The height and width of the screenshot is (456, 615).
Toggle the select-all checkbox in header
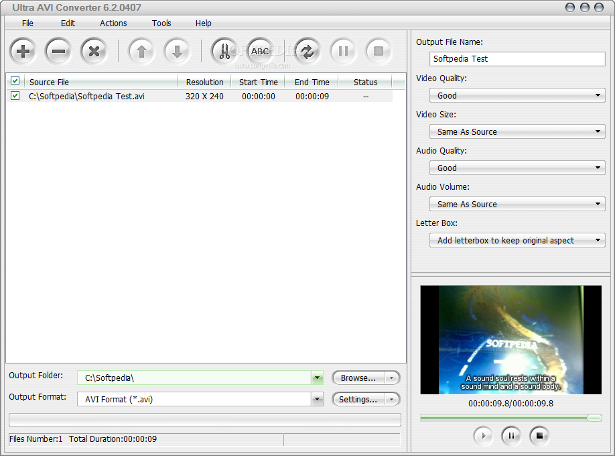tap(15, 81)
